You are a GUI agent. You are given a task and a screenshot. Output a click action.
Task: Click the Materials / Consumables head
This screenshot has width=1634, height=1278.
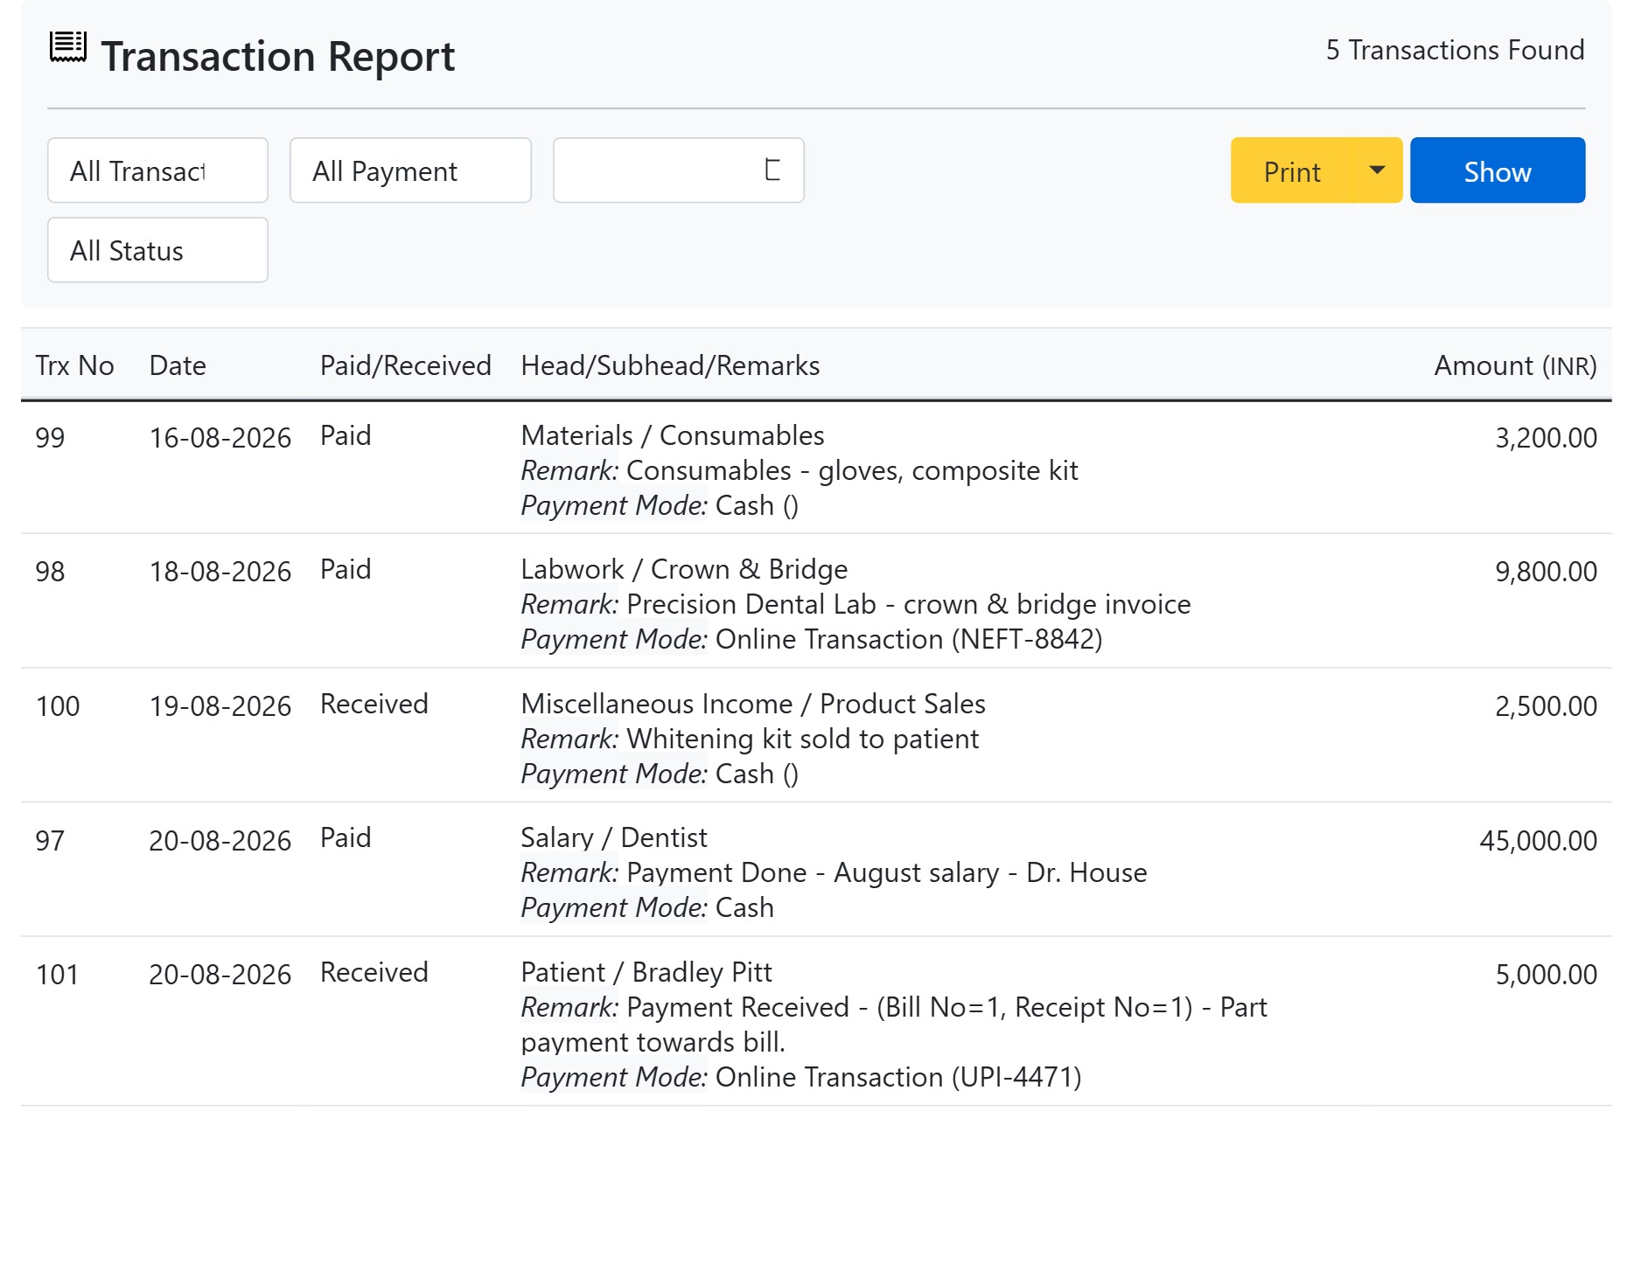coord(673,435)
